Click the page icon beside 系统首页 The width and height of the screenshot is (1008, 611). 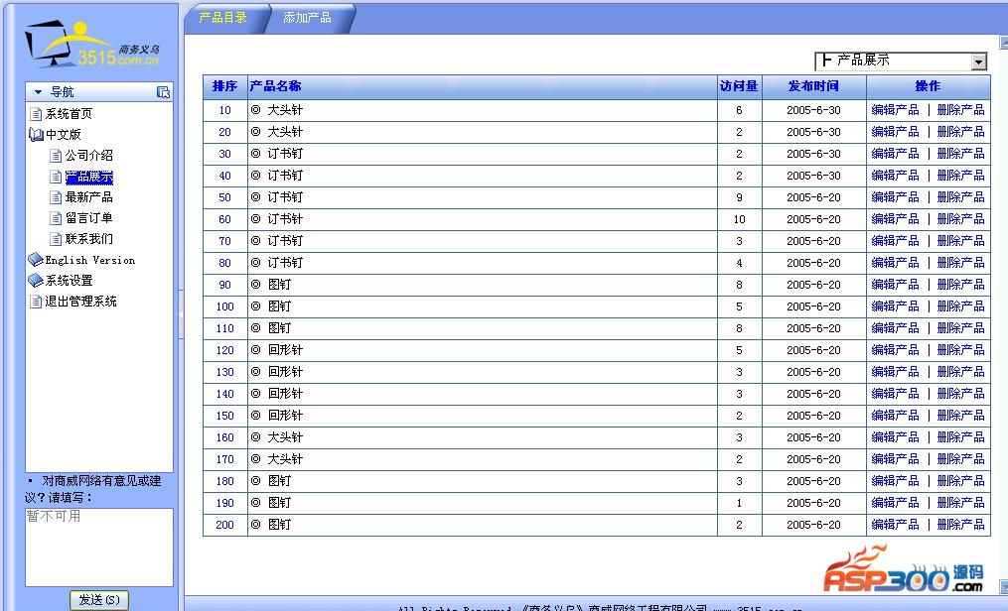point(36,114)
